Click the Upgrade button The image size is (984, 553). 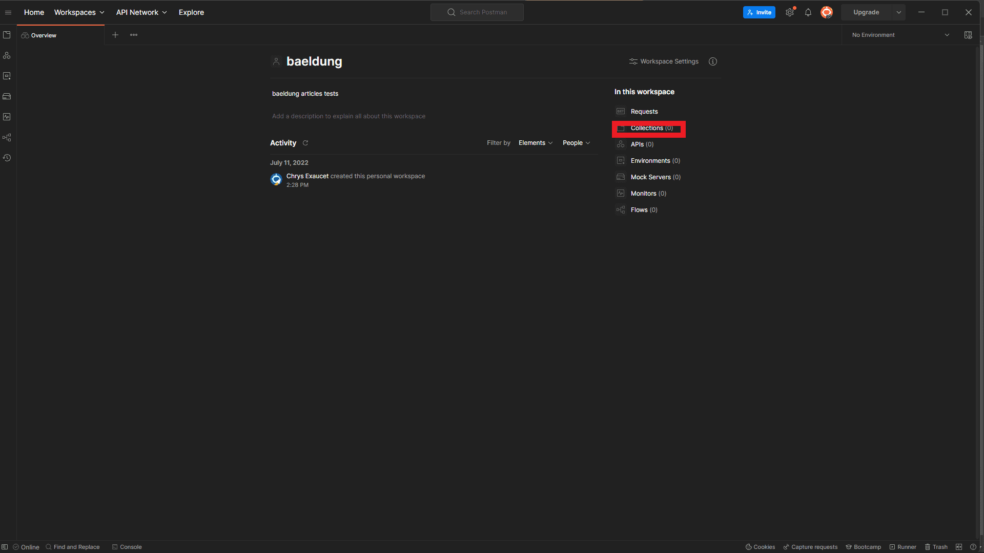(866, 12)
